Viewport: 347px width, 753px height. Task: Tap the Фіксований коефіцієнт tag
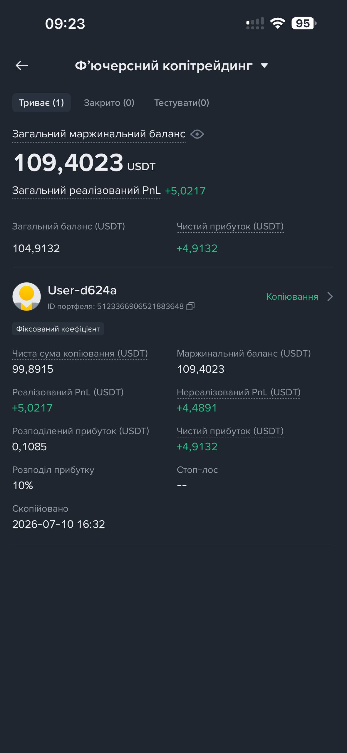[58, 329]
